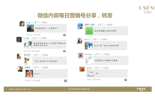Open sally's shared link with blue bow
Screen dimensions: 155x98
[x=106, y=45]
